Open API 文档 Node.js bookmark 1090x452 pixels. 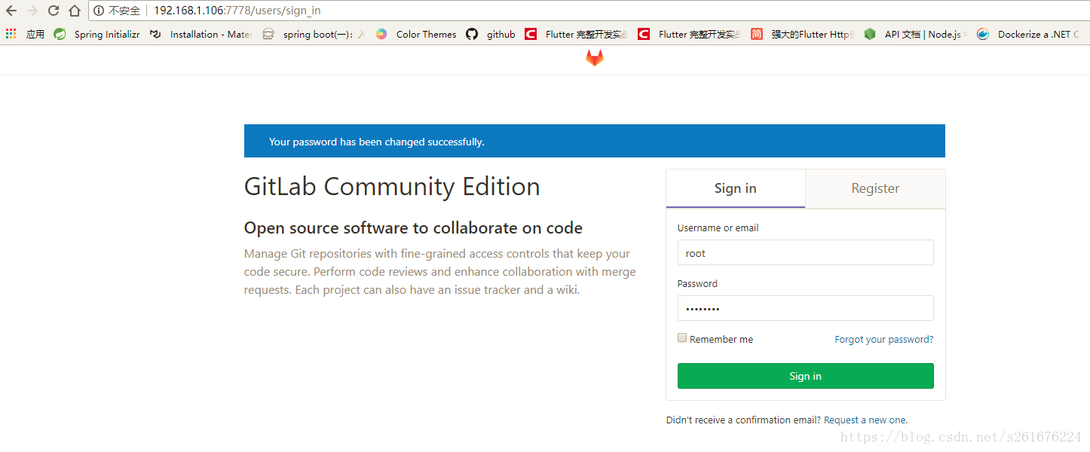coord(915,34)
